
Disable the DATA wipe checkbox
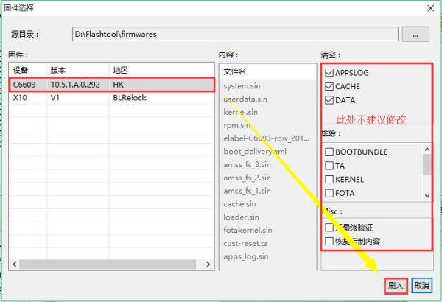329,99
